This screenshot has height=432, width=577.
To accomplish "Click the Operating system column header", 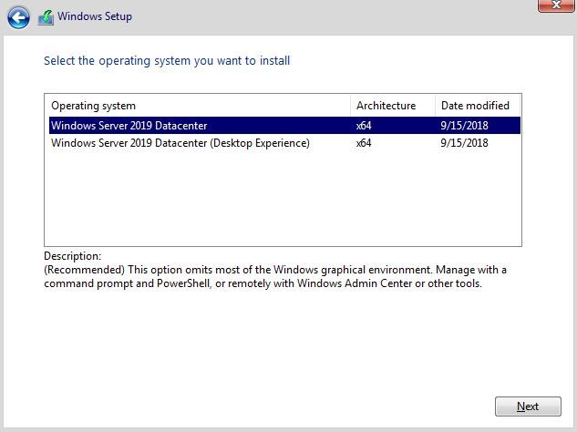I will [x=200, y=106].
